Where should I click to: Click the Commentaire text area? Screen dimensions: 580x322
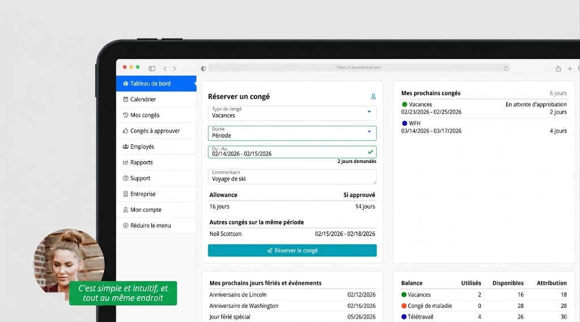point(292,177)
